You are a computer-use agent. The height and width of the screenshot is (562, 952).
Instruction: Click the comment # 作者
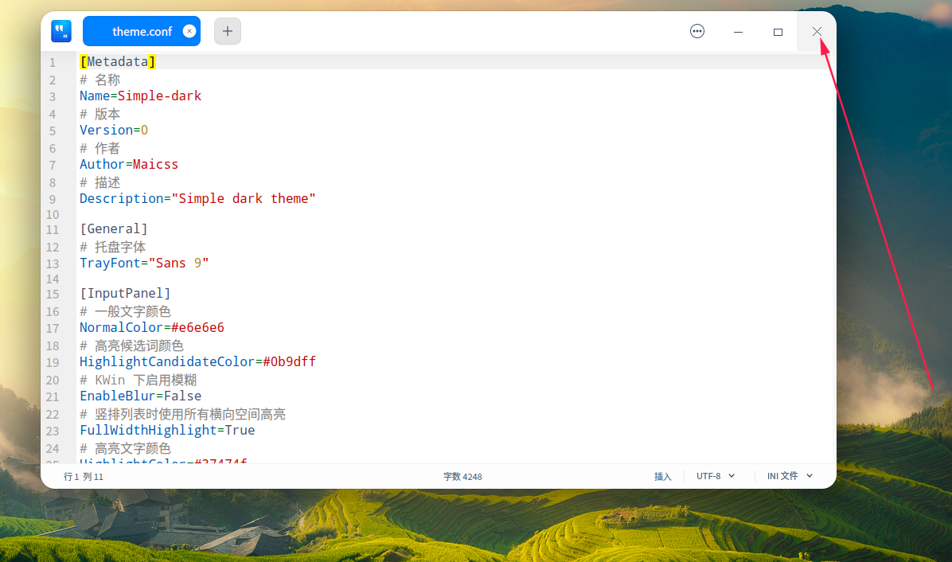[x=99, y=148]
